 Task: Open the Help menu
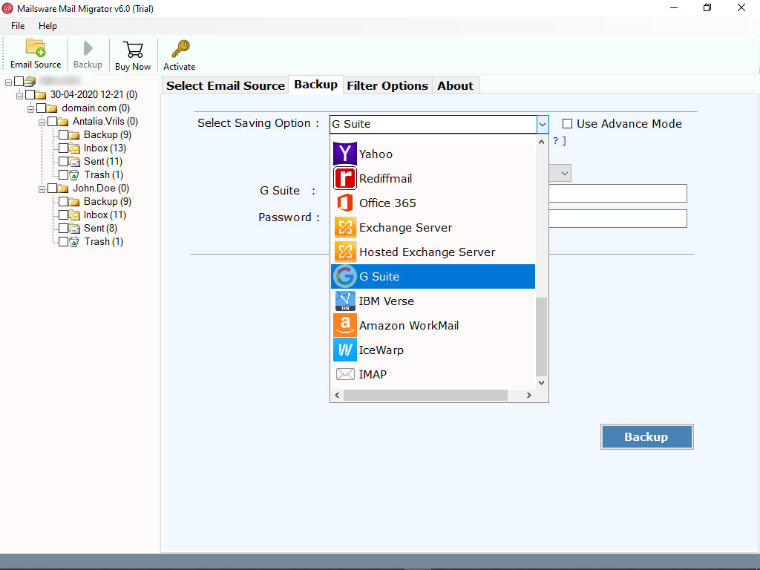pos(47,26)
